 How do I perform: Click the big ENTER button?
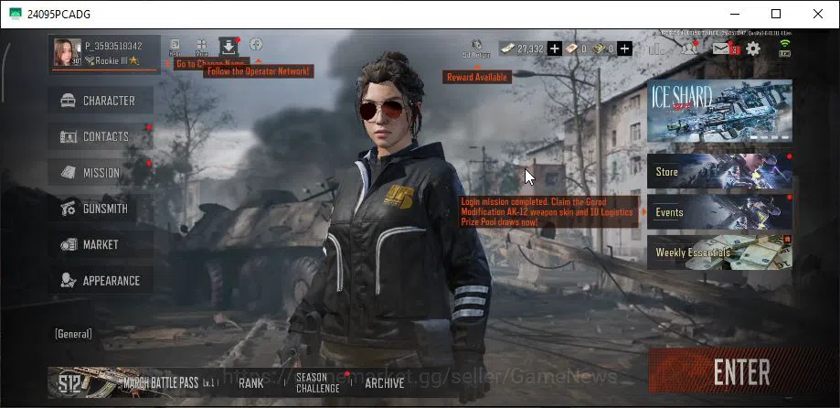742,371
